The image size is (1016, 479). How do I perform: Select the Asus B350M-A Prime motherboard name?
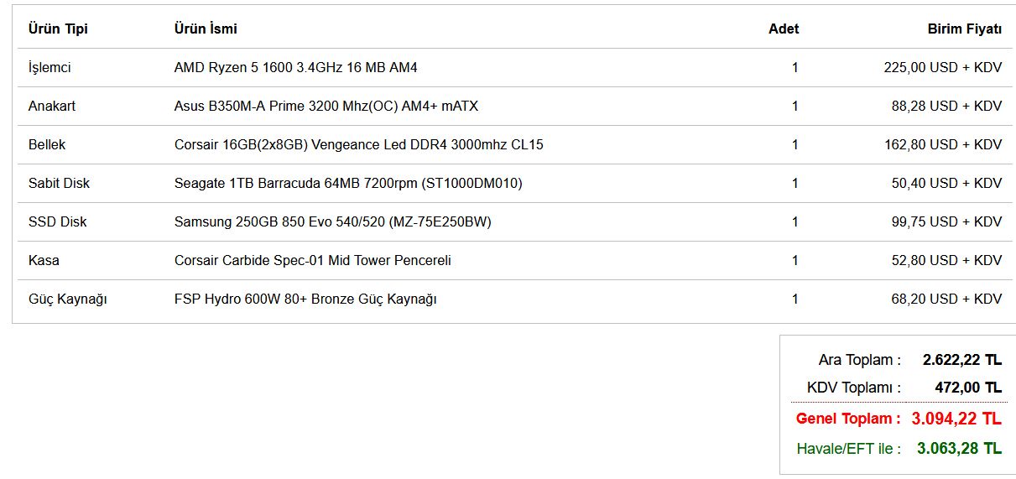[x=326, y=106]
